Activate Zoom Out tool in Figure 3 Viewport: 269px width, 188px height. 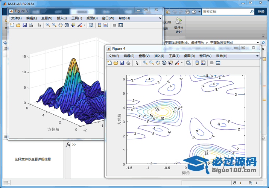54,25
